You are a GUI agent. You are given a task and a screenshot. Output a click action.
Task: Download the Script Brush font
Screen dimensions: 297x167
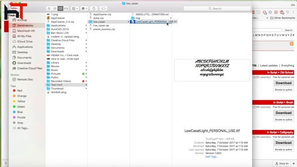[284, 113]
